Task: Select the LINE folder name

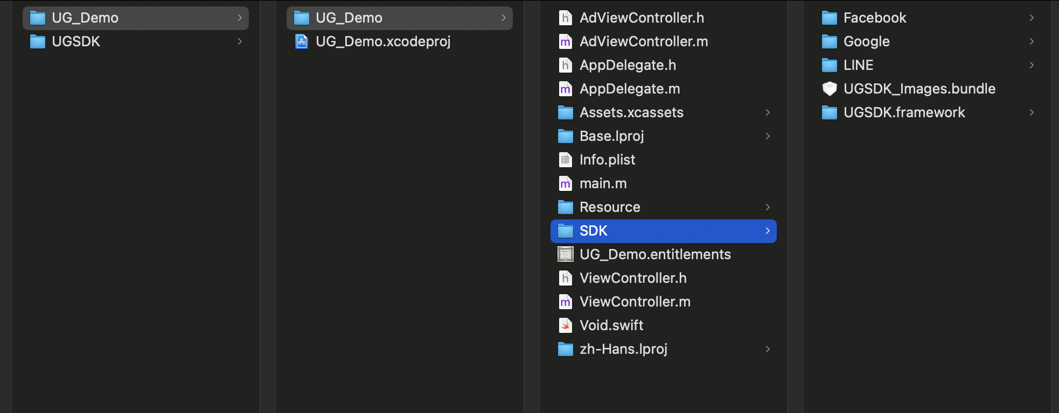Action: coord(858,65)
